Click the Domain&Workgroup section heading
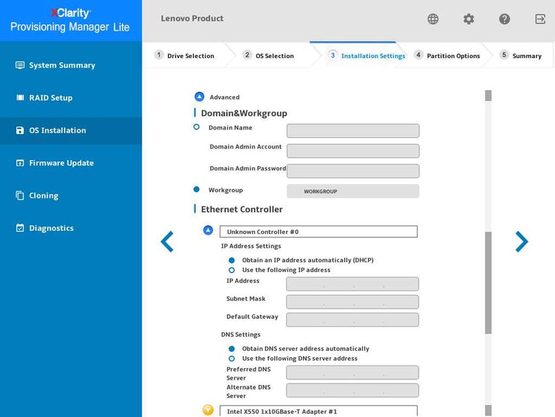 tap(244, 113)
